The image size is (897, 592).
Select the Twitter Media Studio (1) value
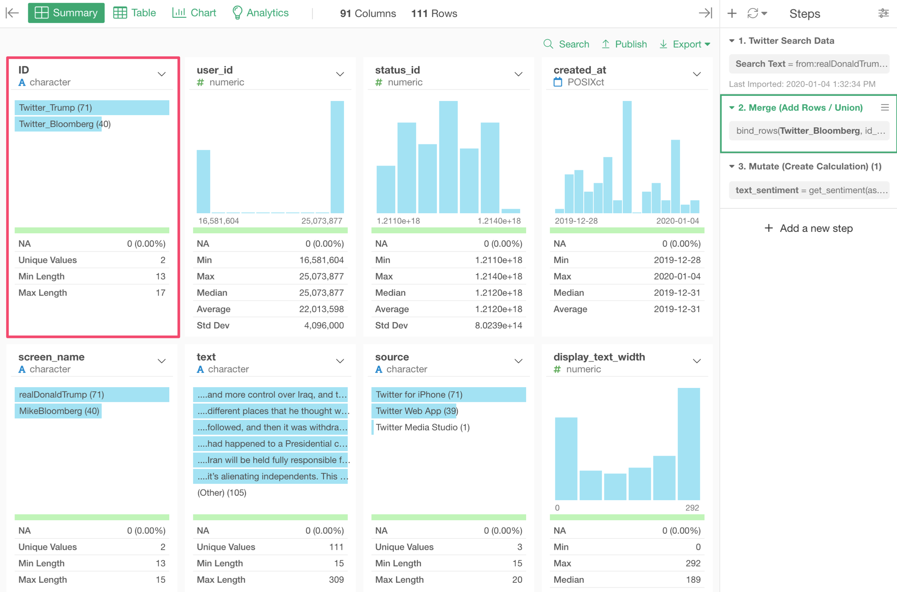tap(423, 427)
